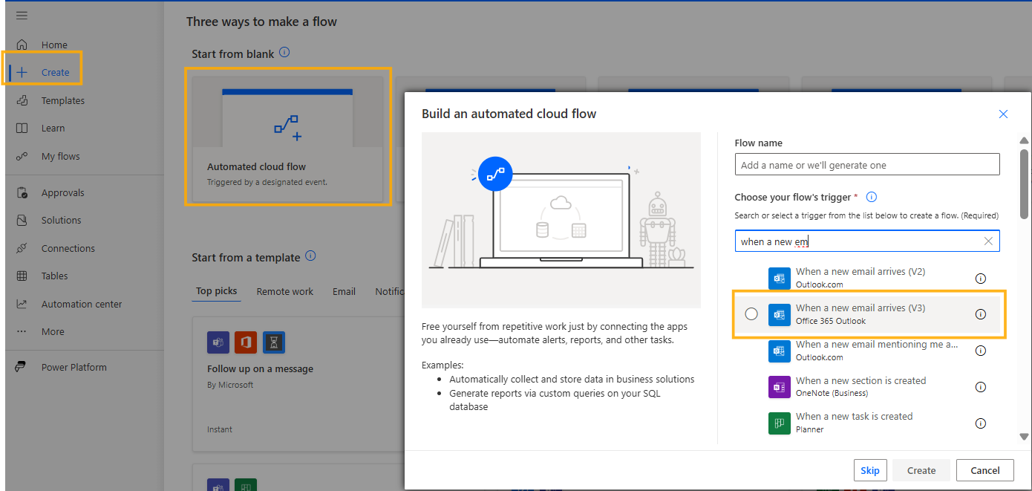
Task: Click Outlook icon of the V3 trigger
Action: click(x=780, y=314)
